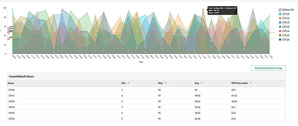Select the CPU0 row name in the table

(x=12, y=90)
